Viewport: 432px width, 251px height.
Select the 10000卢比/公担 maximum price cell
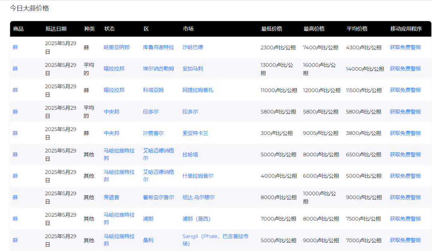click(320, 198)
